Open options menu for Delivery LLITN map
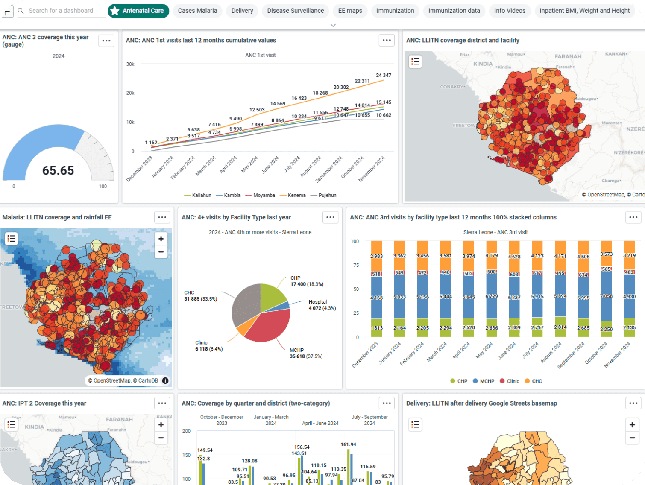645x485 pixels. [633, 403]
